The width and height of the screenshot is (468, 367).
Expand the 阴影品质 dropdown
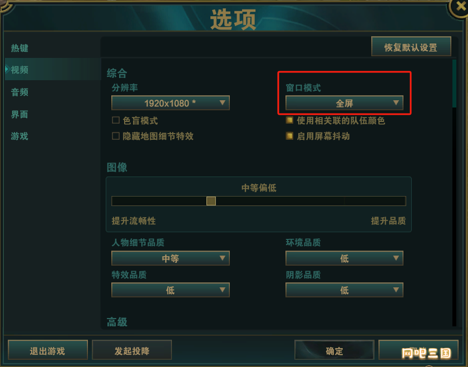[x=344, y=290]
